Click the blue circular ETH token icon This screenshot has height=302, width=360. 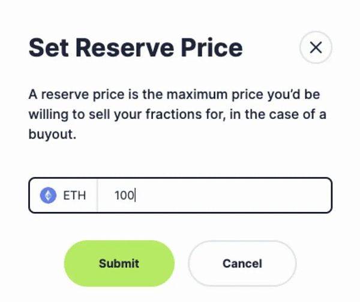point(48,196)
